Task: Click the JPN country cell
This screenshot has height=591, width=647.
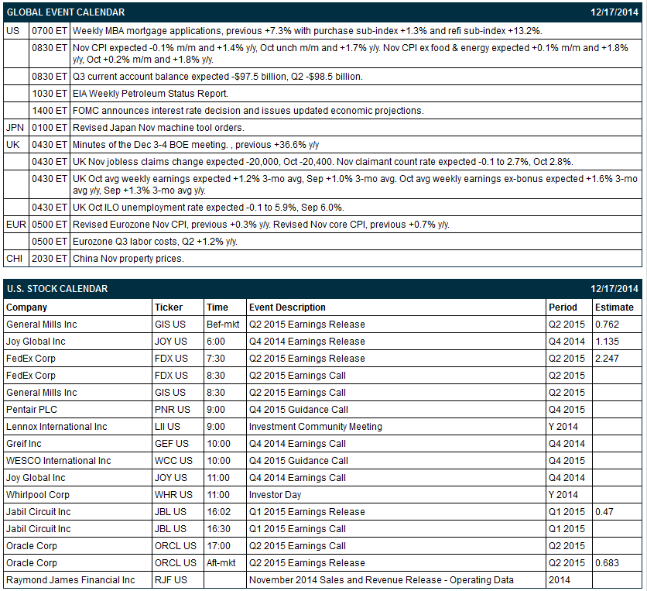Action: [x=15, y=128]
